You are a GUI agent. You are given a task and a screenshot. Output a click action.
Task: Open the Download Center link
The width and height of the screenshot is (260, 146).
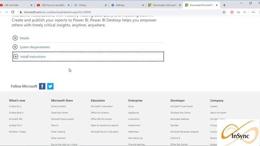tap(60, 113)
